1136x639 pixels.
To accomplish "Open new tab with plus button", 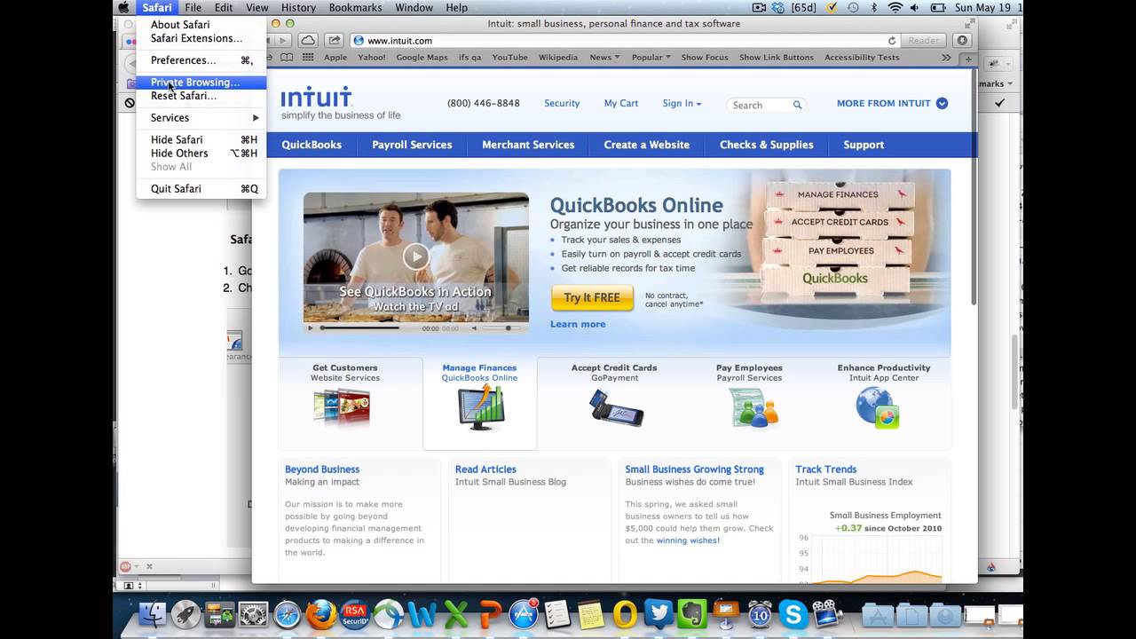I will [969, 59].
